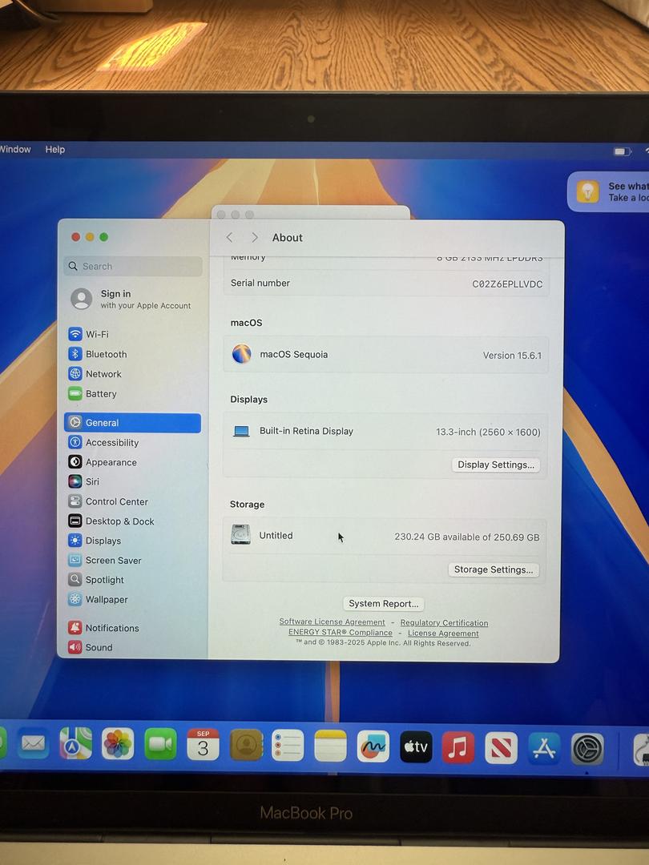The image size is (649, 865).
Task: Open Notes from the Dock
Action: (x=331, y=746)
